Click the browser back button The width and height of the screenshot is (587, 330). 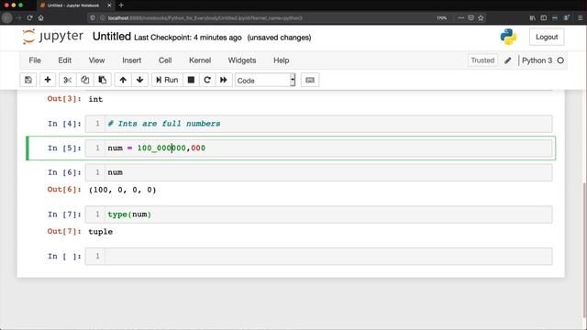[6, 17]
